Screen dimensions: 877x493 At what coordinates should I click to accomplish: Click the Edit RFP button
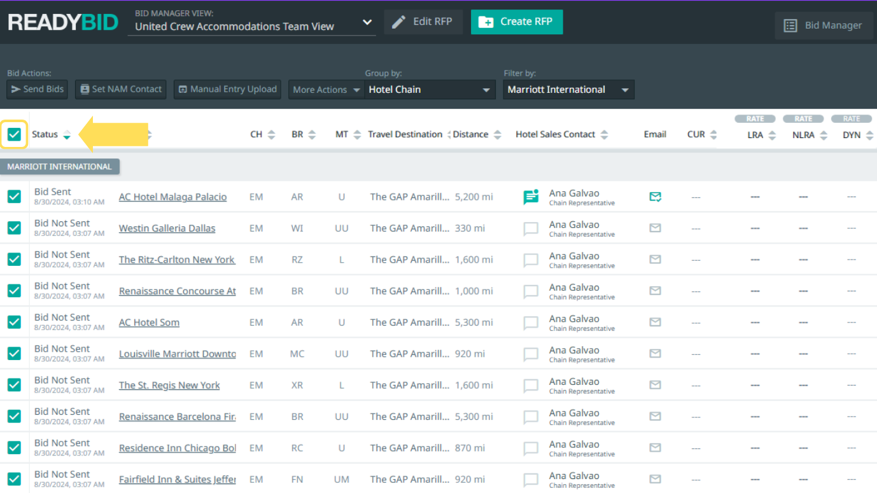coord(423,22)
